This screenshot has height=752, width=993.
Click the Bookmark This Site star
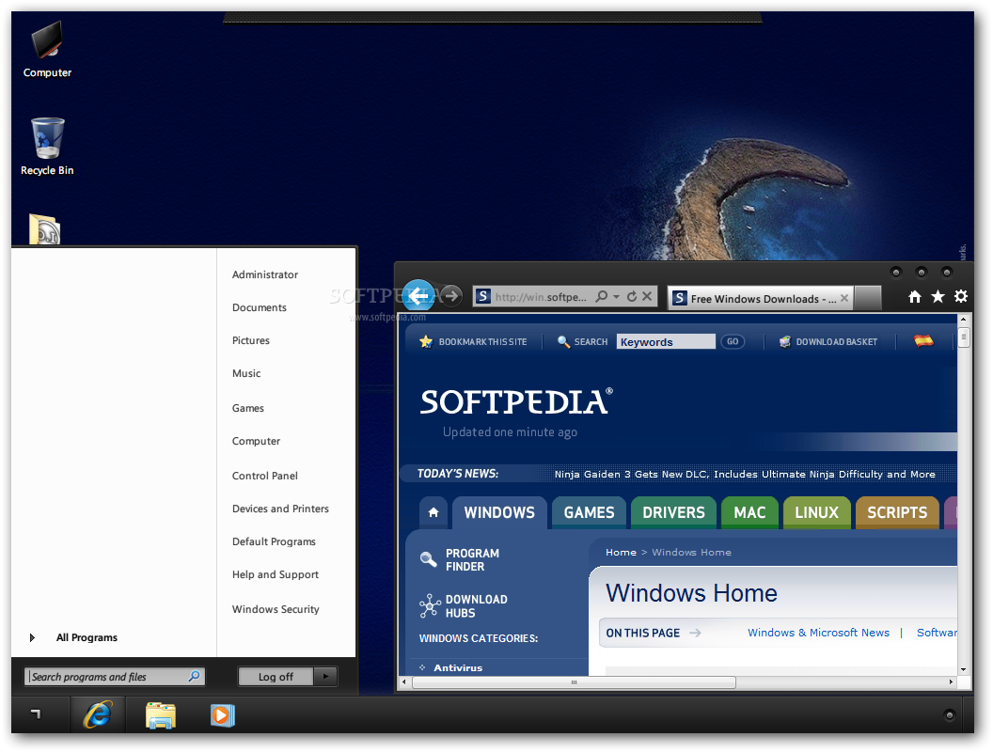point(426,342)
